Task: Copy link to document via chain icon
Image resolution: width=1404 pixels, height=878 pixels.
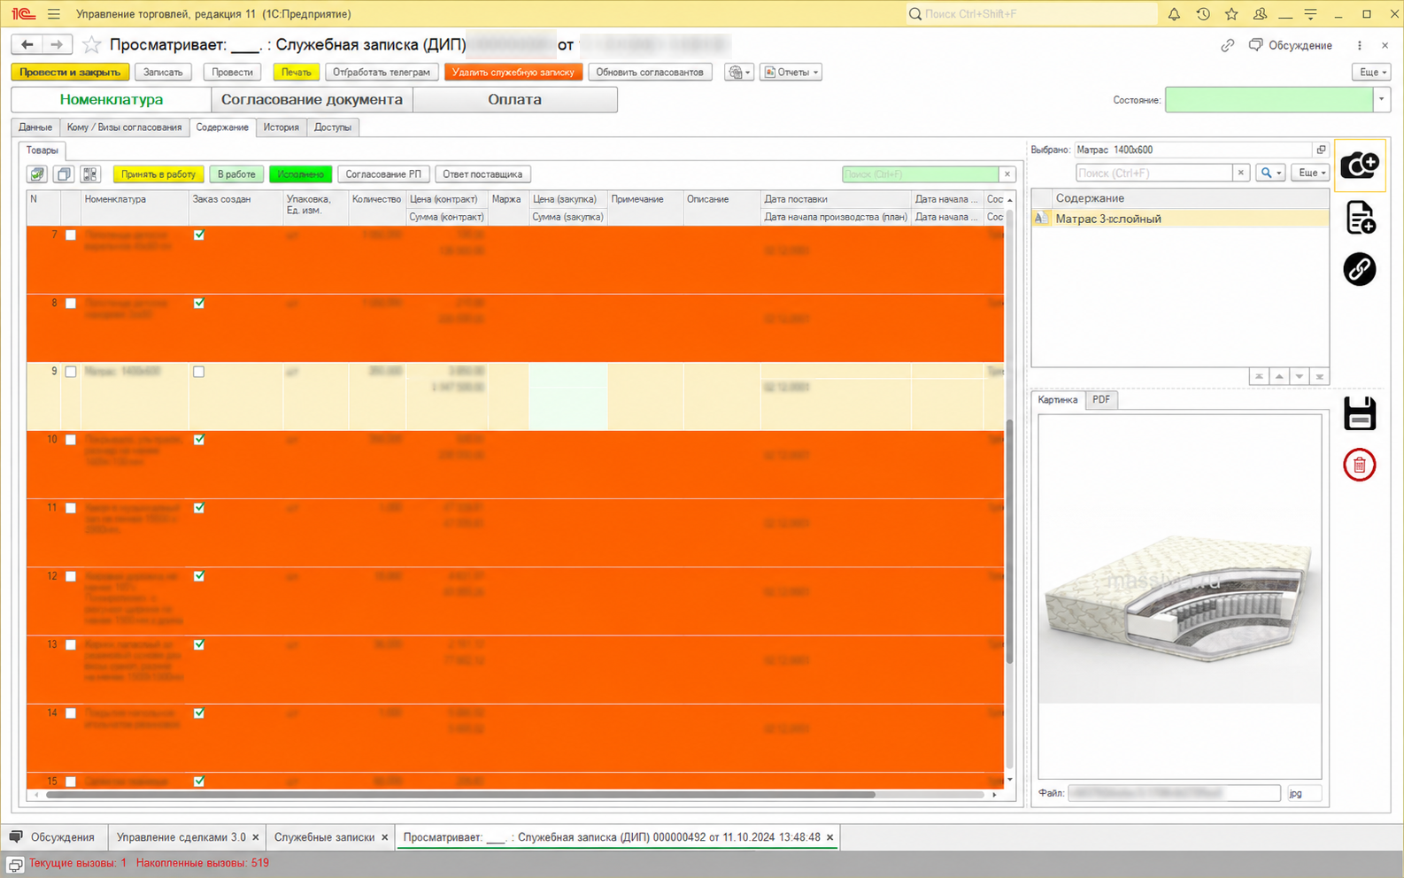Action: point(1227,45)
